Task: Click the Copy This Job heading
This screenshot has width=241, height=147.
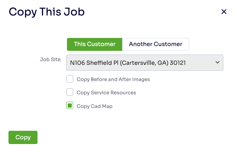Action: coord(47,12)
